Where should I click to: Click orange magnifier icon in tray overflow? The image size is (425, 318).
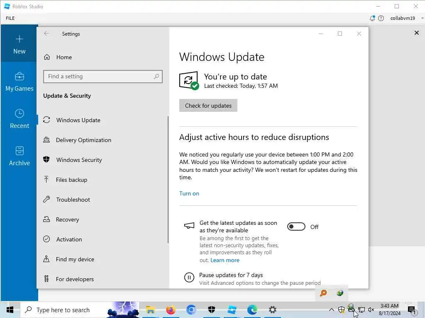pos(323,293)
